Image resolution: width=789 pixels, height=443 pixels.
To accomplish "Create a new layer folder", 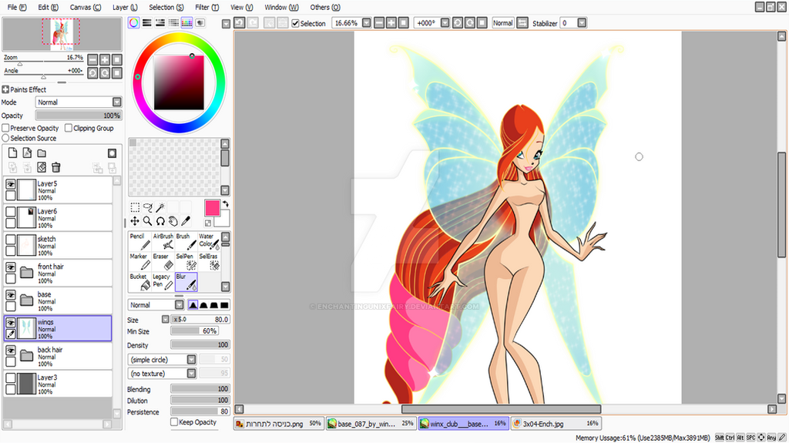I will point(42,153).
